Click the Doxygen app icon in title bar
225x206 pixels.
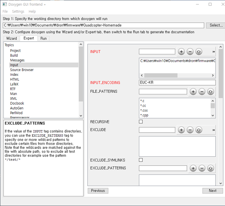coord(5,4)
